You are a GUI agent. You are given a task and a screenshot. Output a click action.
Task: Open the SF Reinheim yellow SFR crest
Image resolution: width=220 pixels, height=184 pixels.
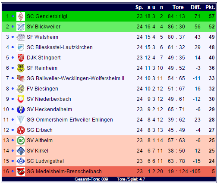pyautogui.click(x=21, y=68)
